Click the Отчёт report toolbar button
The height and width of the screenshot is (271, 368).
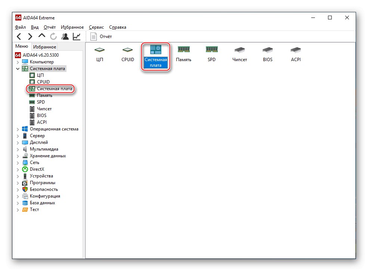coord(101,37)
